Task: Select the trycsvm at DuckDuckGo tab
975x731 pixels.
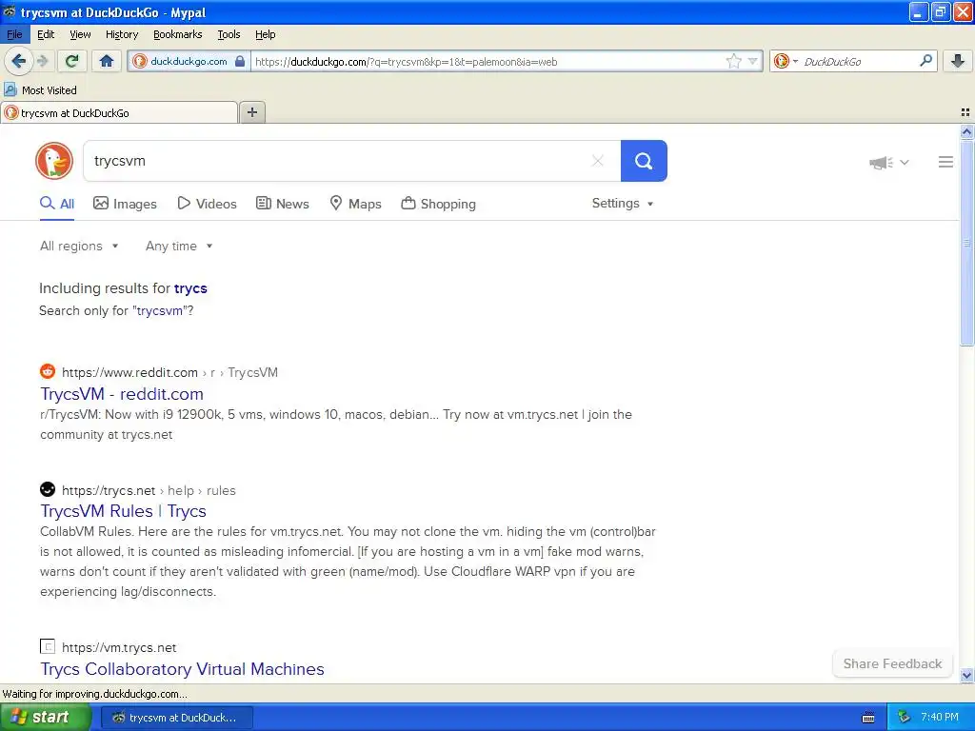Action: point(119,112)
